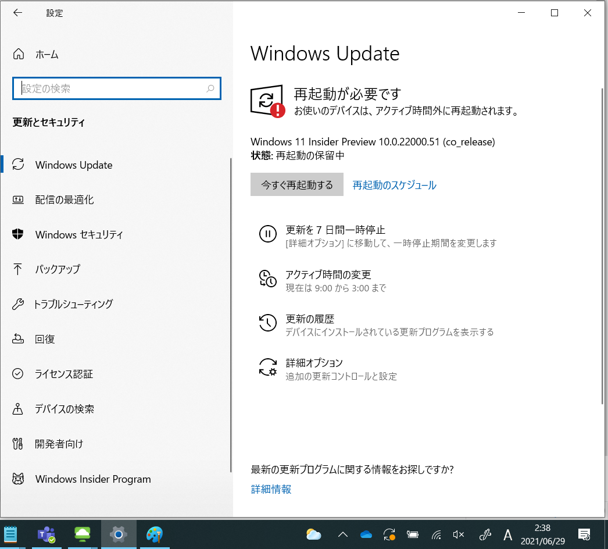Open 詳細オプション settings

click(x=314, y=363)
